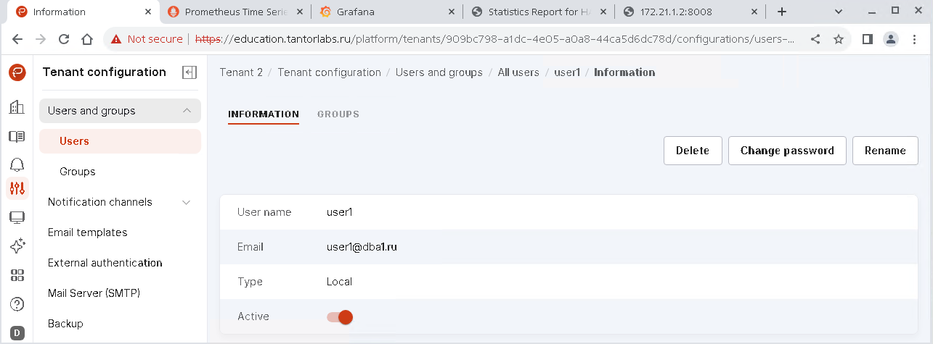Screen dimensions: 933x344
Task: Open the book icon in the sidebar
Action: tap(17, 137)
